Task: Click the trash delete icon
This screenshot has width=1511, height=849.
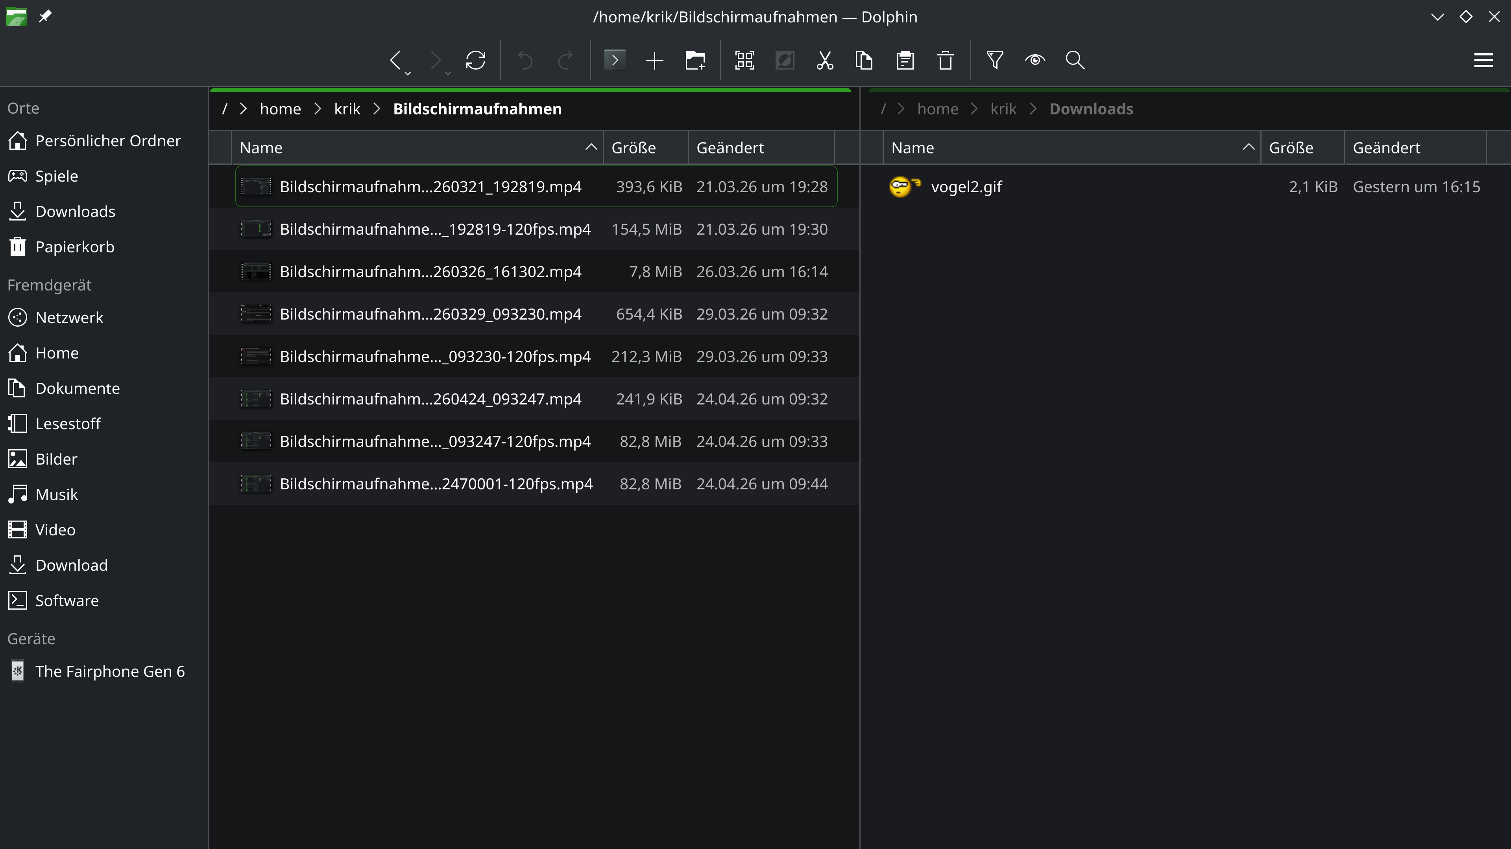Action: [945, 60]
